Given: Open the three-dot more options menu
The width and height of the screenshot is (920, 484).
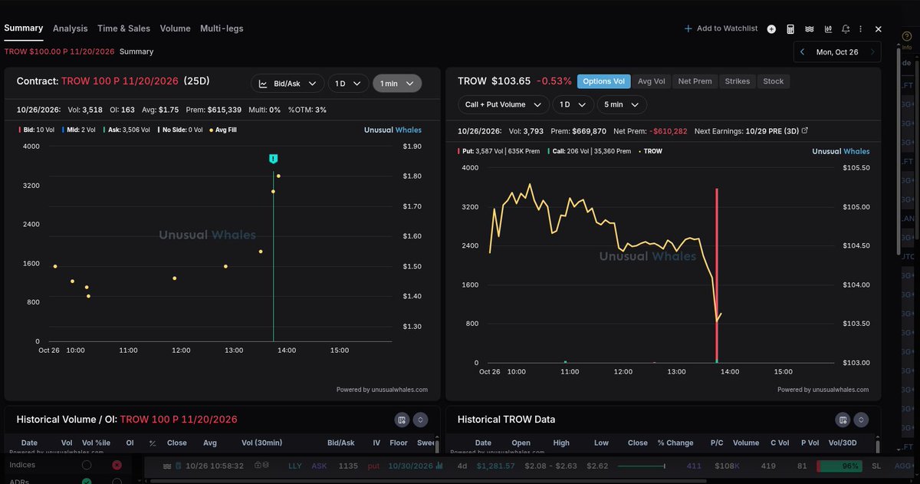Looking at the screenshot, I should coord(861,29).
